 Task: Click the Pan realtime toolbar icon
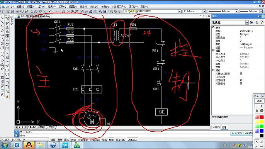point(64,11)
